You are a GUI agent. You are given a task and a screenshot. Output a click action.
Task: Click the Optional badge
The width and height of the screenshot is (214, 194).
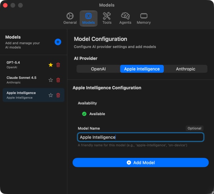point(194,128)
